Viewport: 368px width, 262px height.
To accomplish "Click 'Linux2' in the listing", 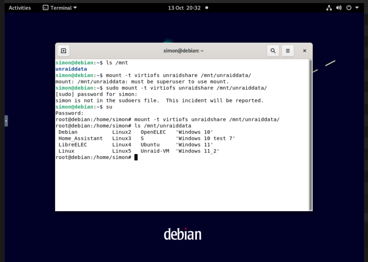I will point(121,132).
